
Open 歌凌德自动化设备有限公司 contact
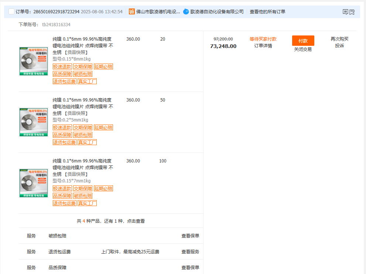tap(217, 12)
